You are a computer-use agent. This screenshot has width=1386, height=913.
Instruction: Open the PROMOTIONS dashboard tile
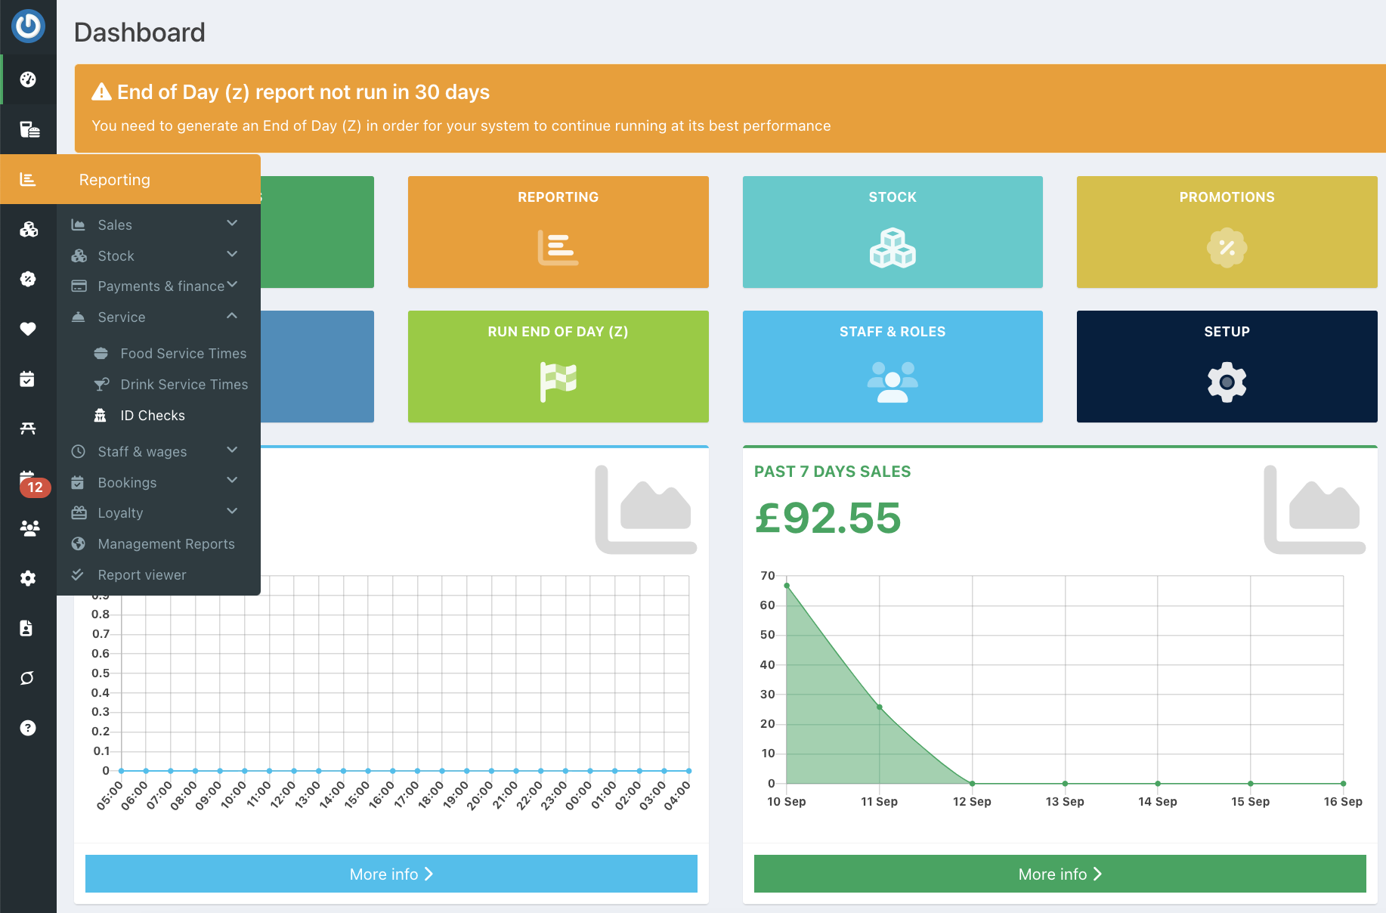[x=1227, y=232]
